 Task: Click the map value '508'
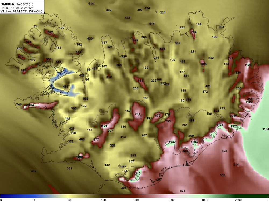pyautogui.click(x=119, y=65)
